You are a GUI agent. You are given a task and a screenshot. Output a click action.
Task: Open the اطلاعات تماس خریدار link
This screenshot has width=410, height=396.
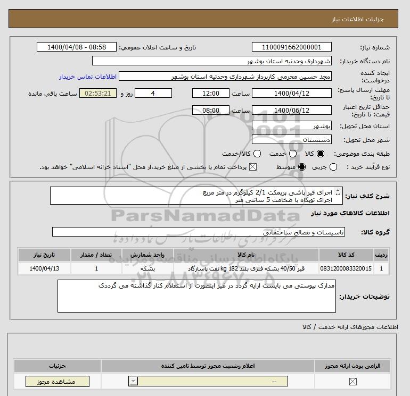[88, 77]
